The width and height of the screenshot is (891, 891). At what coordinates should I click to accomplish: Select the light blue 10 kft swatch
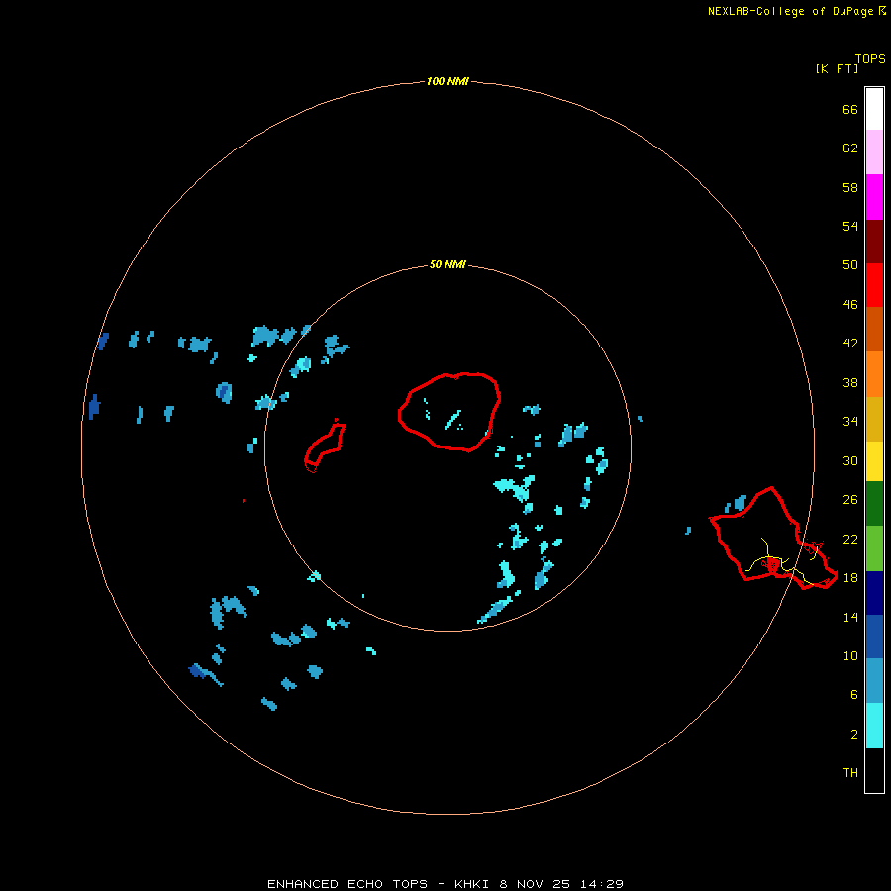click(x=874, y=681)
